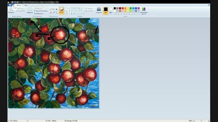Click the Resize (Изменить размер) button

click(x=41, y=11)
